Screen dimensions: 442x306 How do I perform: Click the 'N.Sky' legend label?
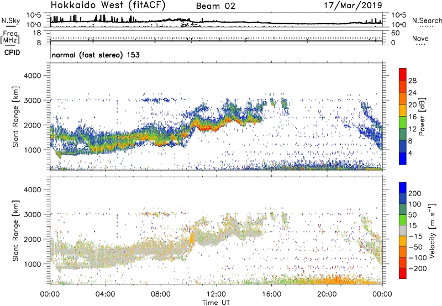pyautogui.click(x=10, y=21)
